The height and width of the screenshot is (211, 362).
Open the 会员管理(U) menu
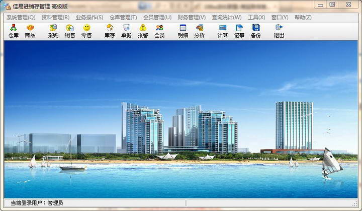157,17
